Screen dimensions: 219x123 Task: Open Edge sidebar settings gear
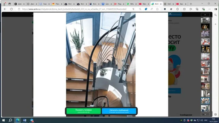[x=215, y=114]
